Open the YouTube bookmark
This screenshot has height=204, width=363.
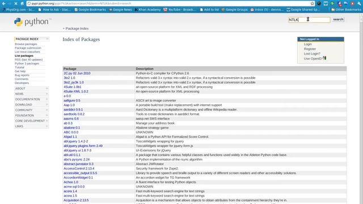[180, 10]
